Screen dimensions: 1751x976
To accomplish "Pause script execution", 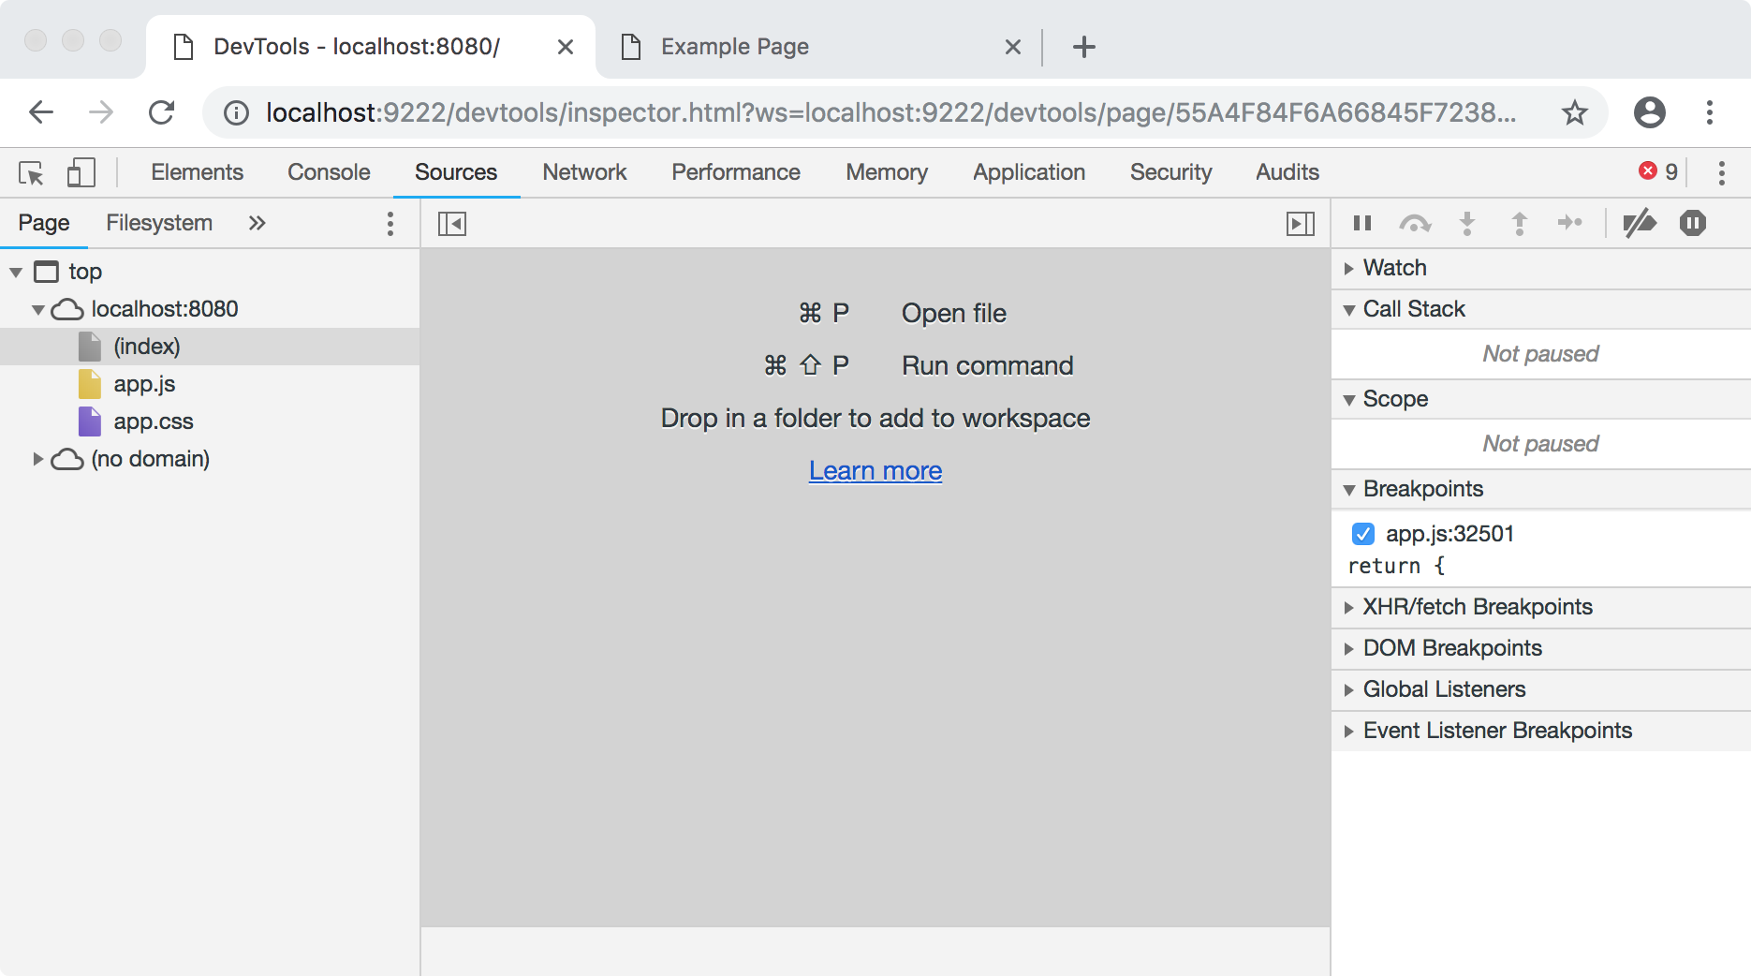I will [x=1362, y=223].
